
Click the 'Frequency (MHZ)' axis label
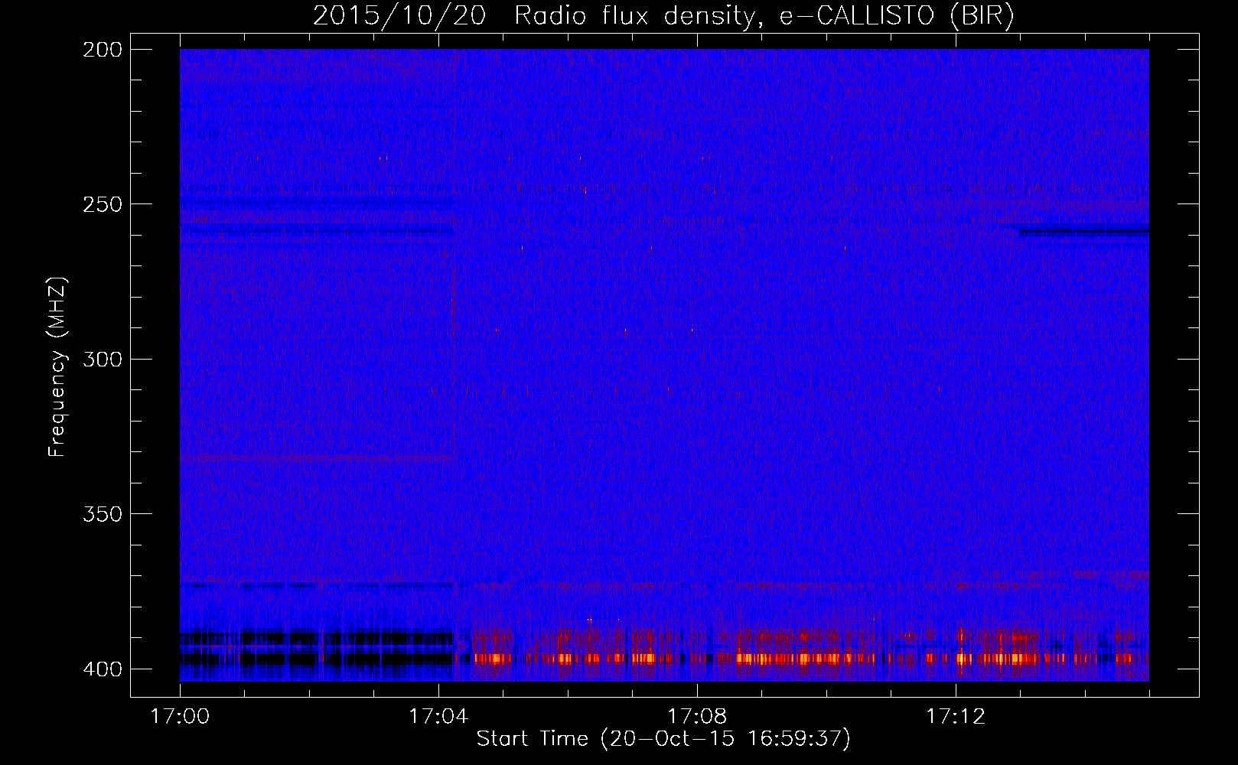(57, 367)
